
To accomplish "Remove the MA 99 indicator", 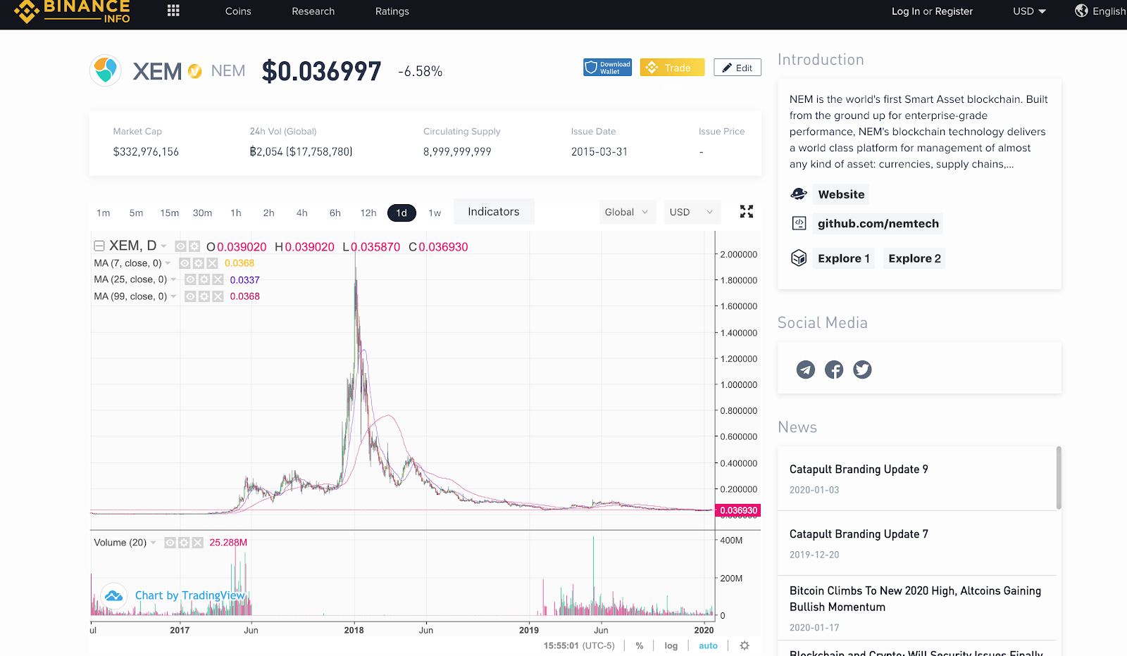I will pos(218,296).
